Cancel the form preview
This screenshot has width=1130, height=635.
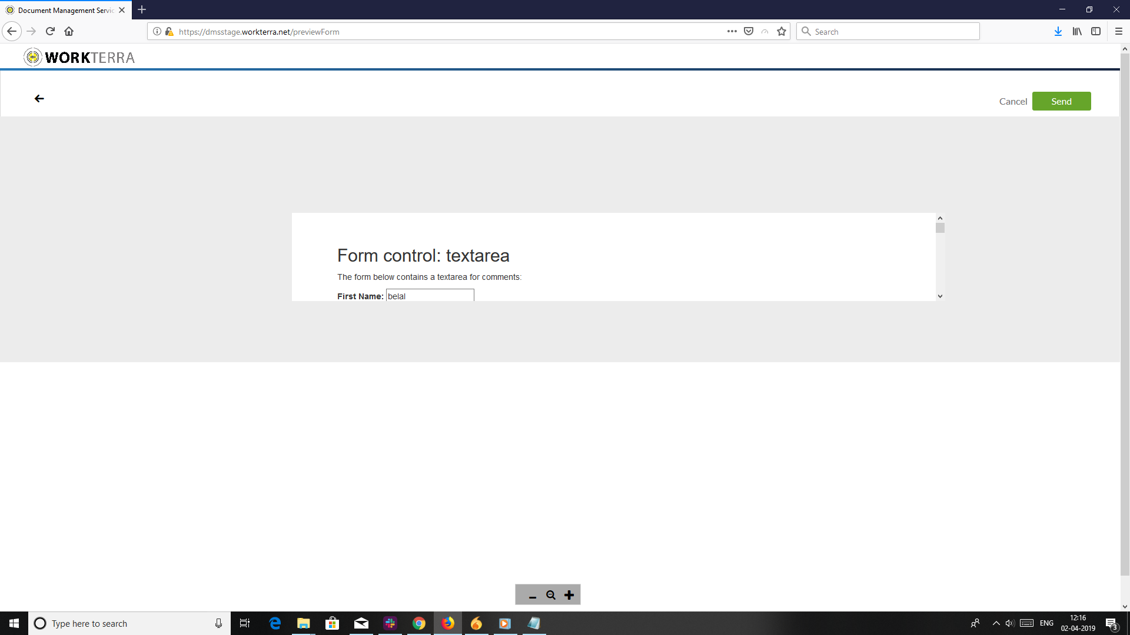pos(1013,101)
